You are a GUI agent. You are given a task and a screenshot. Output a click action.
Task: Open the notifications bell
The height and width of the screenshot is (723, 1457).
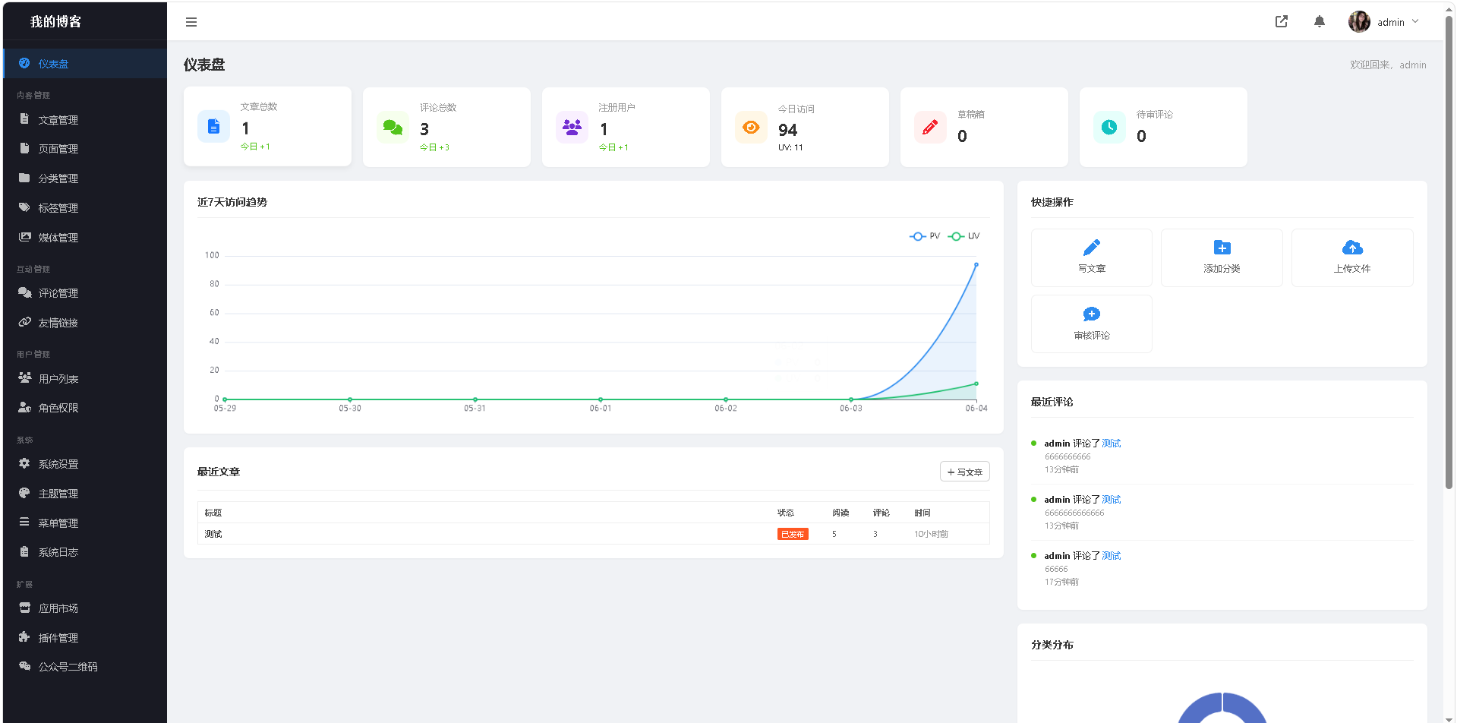point(1320,21)
